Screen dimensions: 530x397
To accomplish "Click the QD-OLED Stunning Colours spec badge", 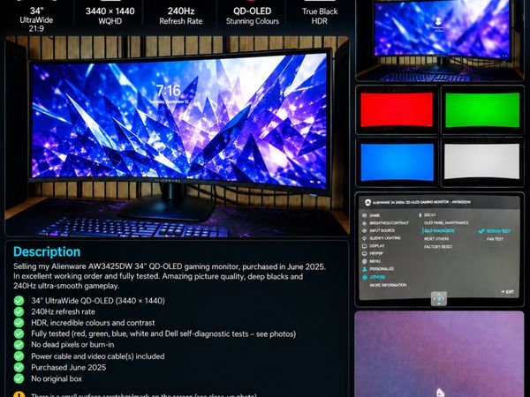I will 253,16.
